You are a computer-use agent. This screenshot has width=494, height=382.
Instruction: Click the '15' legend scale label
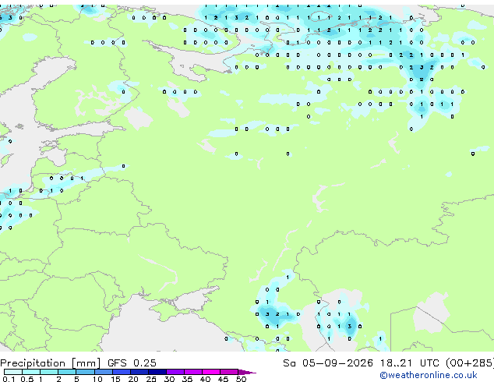pos(115,379)
